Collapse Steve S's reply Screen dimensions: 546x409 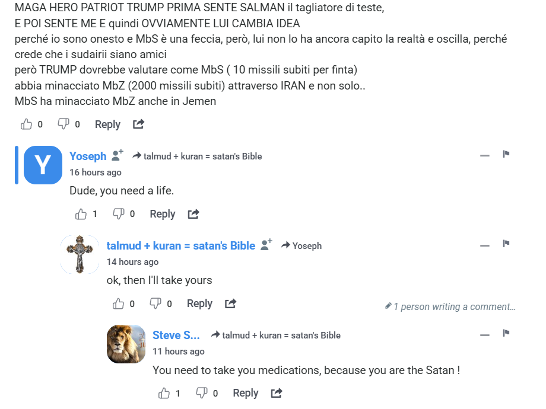(485, 334)
